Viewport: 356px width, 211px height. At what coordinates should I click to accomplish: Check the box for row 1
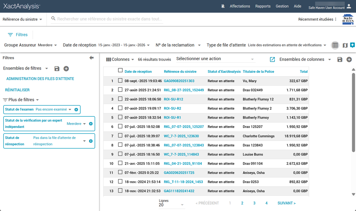click(120, 80)
